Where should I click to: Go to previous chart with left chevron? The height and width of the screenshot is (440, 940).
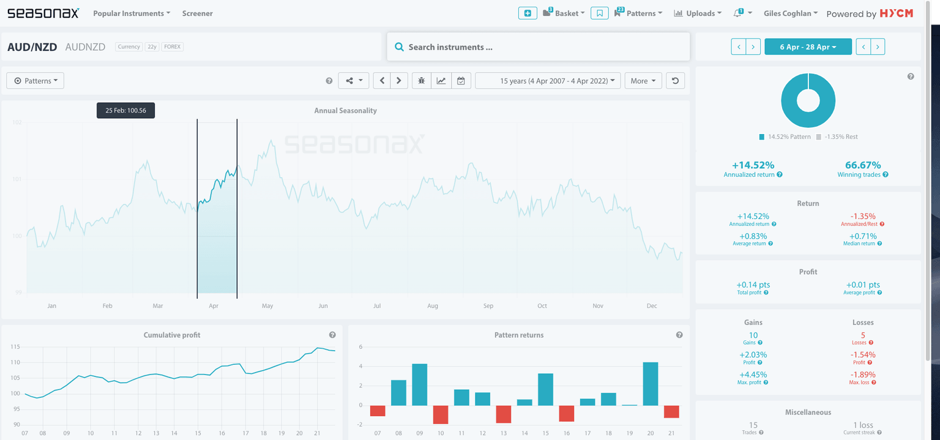382,81
